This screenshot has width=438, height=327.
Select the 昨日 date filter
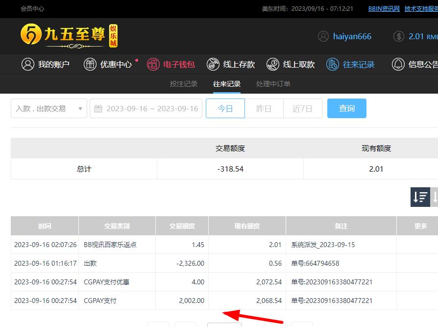264,108
